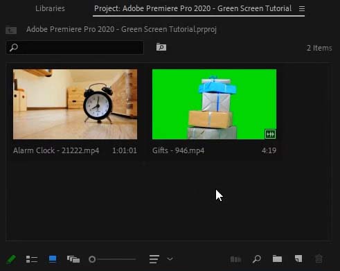
Task: Select the Gifts green screen thumbnail
Action: coord(214,104)
